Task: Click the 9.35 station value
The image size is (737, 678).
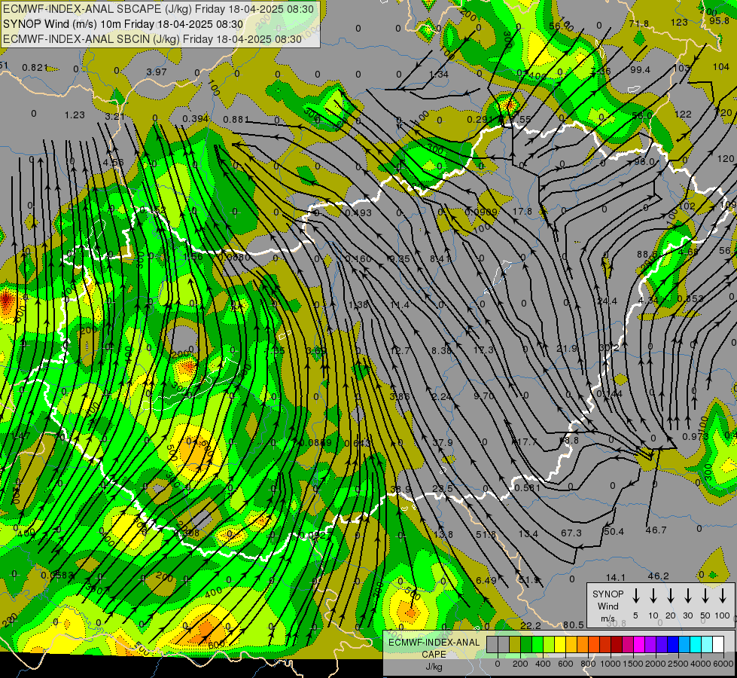Action: pyautogui.click(x=399, y=259)
